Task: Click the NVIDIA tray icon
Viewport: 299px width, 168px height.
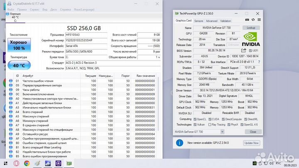Action: click(255, 163)
